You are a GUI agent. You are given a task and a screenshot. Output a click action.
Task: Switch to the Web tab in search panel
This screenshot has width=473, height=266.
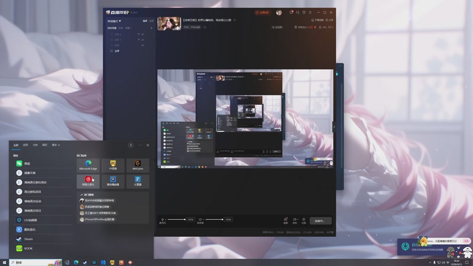(45, 145)
